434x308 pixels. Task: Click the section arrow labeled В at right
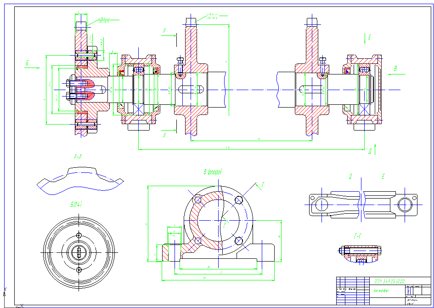[396, 71]
